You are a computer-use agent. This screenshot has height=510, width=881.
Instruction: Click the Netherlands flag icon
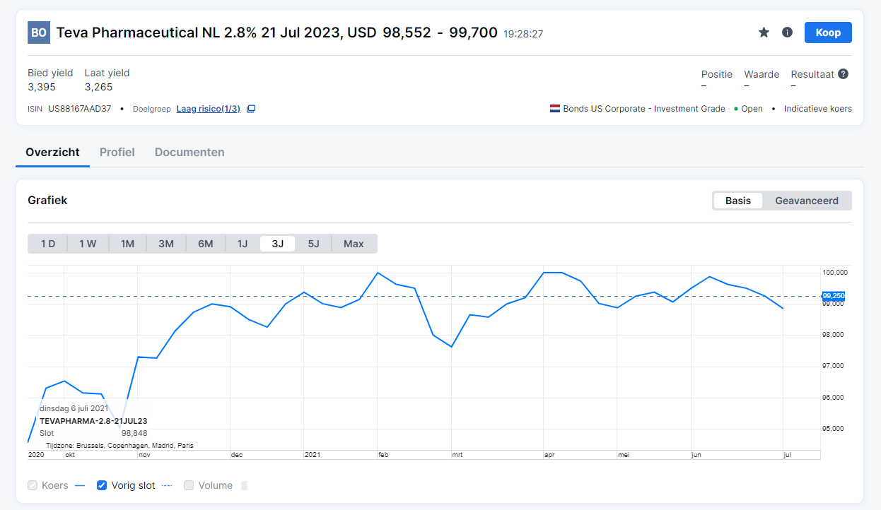(555, 109)
